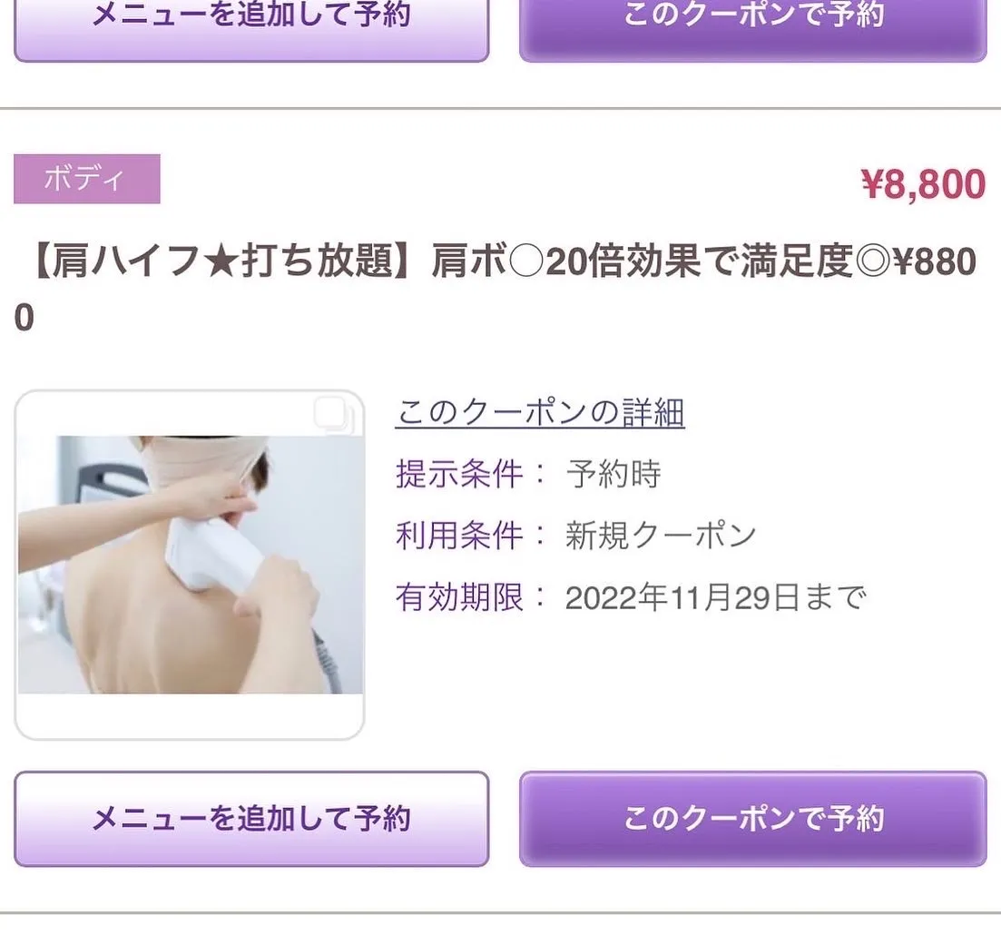Tap the bottom このクーポンで予約 button
The image size is (1001, 945).
pyautogui.click(x=753, y=819)
